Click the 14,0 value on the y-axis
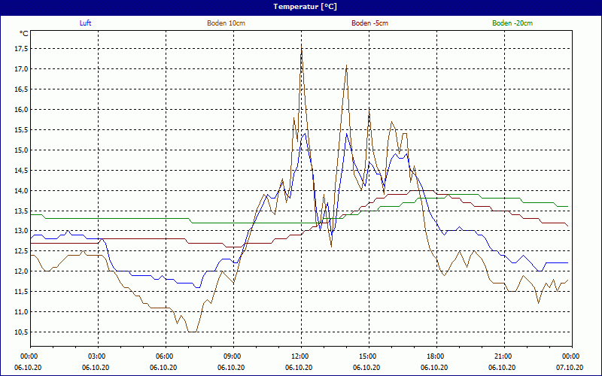 pyautogui.click(x=21, y=191)
